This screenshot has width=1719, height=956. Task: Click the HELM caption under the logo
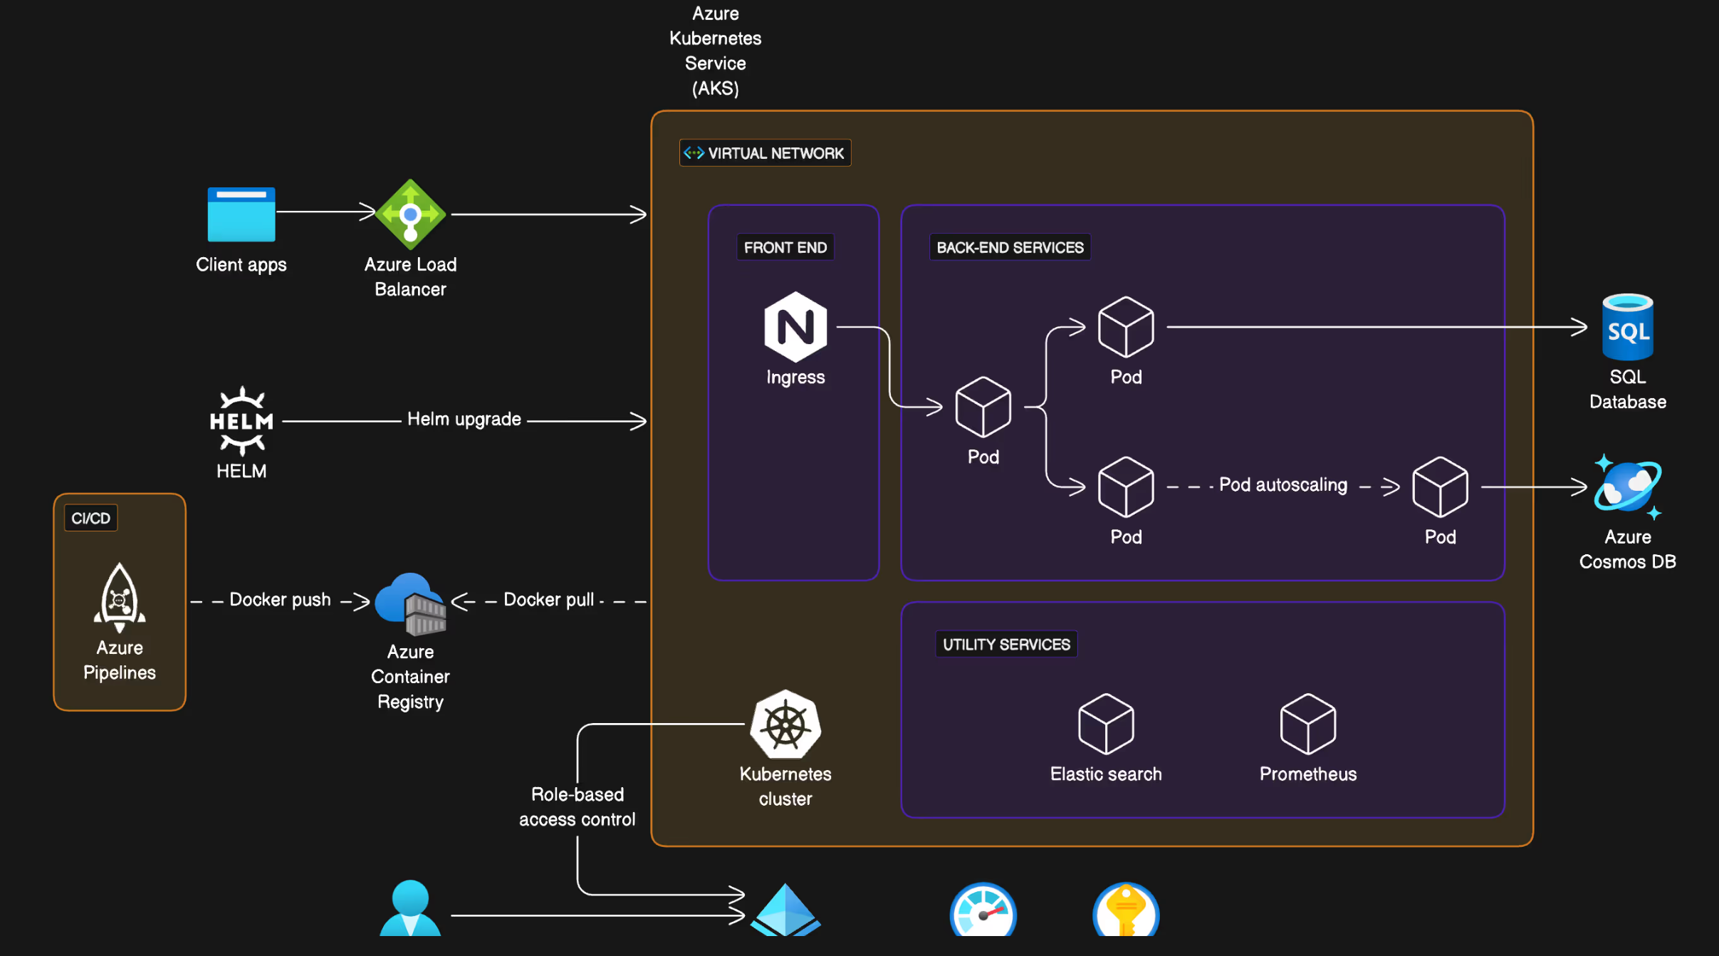[241, 471]
